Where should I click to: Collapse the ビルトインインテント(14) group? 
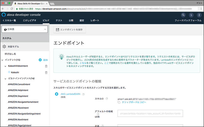[5, 79]
